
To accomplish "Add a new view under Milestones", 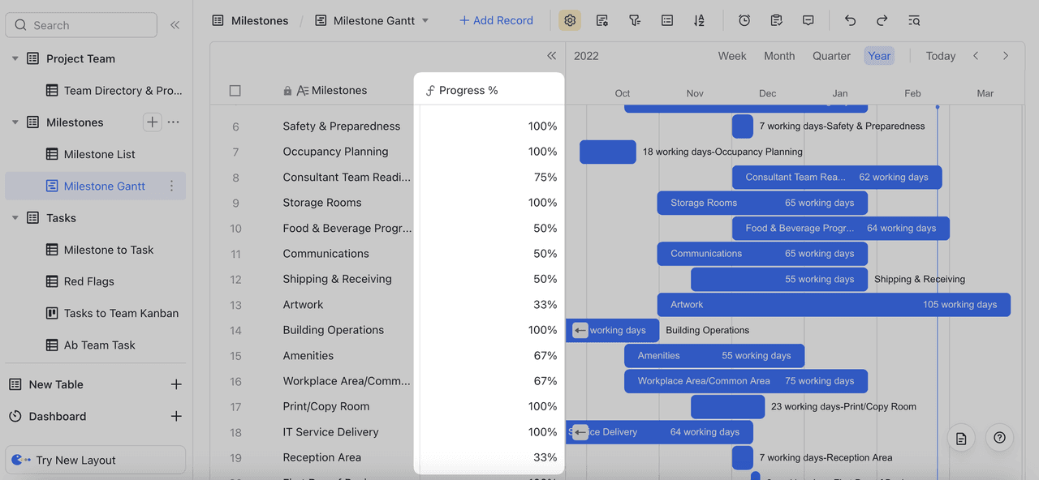I will [152, 122].
